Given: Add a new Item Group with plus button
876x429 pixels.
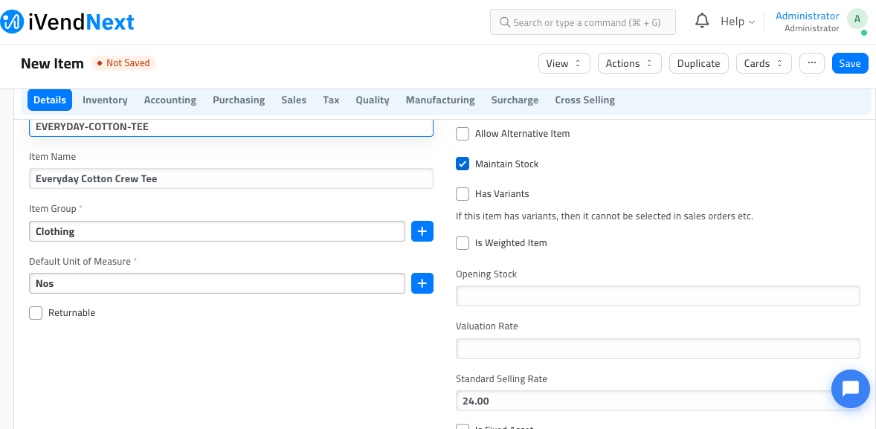Looking at the screenshot, I should point(422,231).
